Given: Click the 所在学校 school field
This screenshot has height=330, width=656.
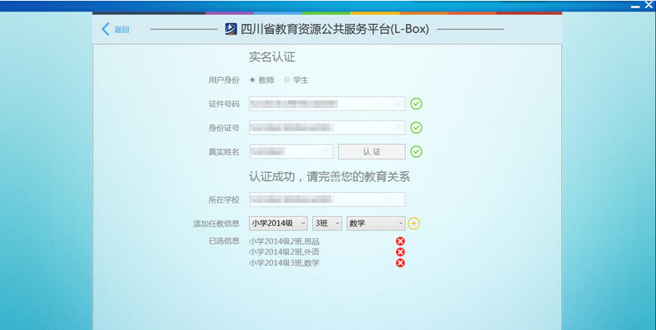Looking at the screenshot, I should pos(326,199).
